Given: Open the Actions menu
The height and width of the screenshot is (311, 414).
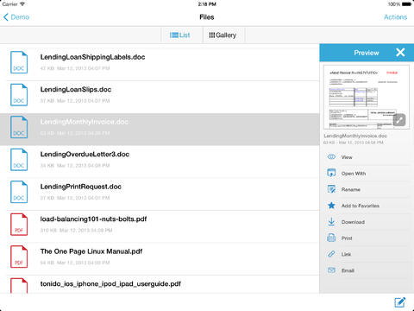Looking at the screenshot, I should [x=395, y=17].
